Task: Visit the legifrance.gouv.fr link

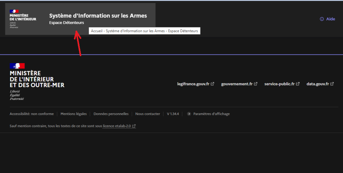Action: coord(193,84)
